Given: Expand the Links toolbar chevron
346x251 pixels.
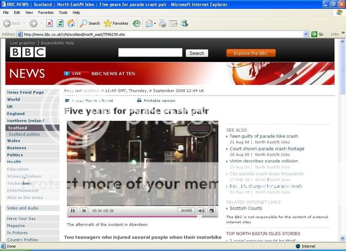Looking at the screenshot, I should [343, 33].
